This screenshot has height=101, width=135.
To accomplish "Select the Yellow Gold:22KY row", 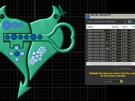I will tap(111, 46).
